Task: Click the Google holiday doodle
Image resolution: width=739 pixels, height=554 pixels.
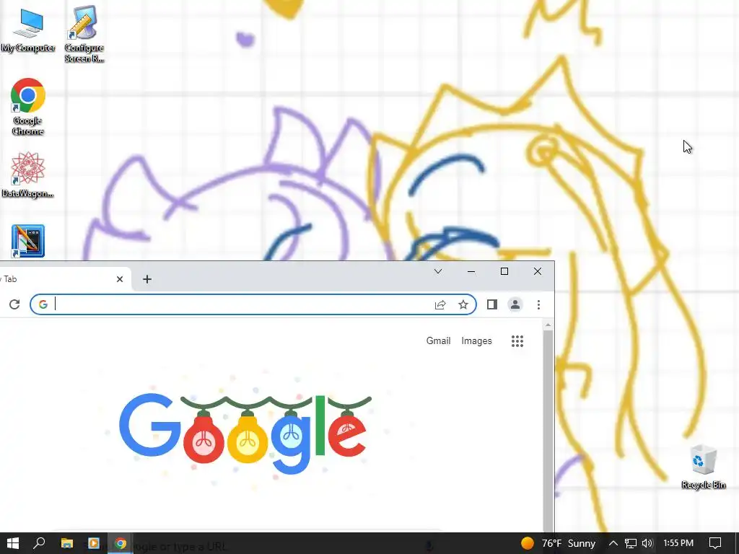Action: [x=245, y=434]
